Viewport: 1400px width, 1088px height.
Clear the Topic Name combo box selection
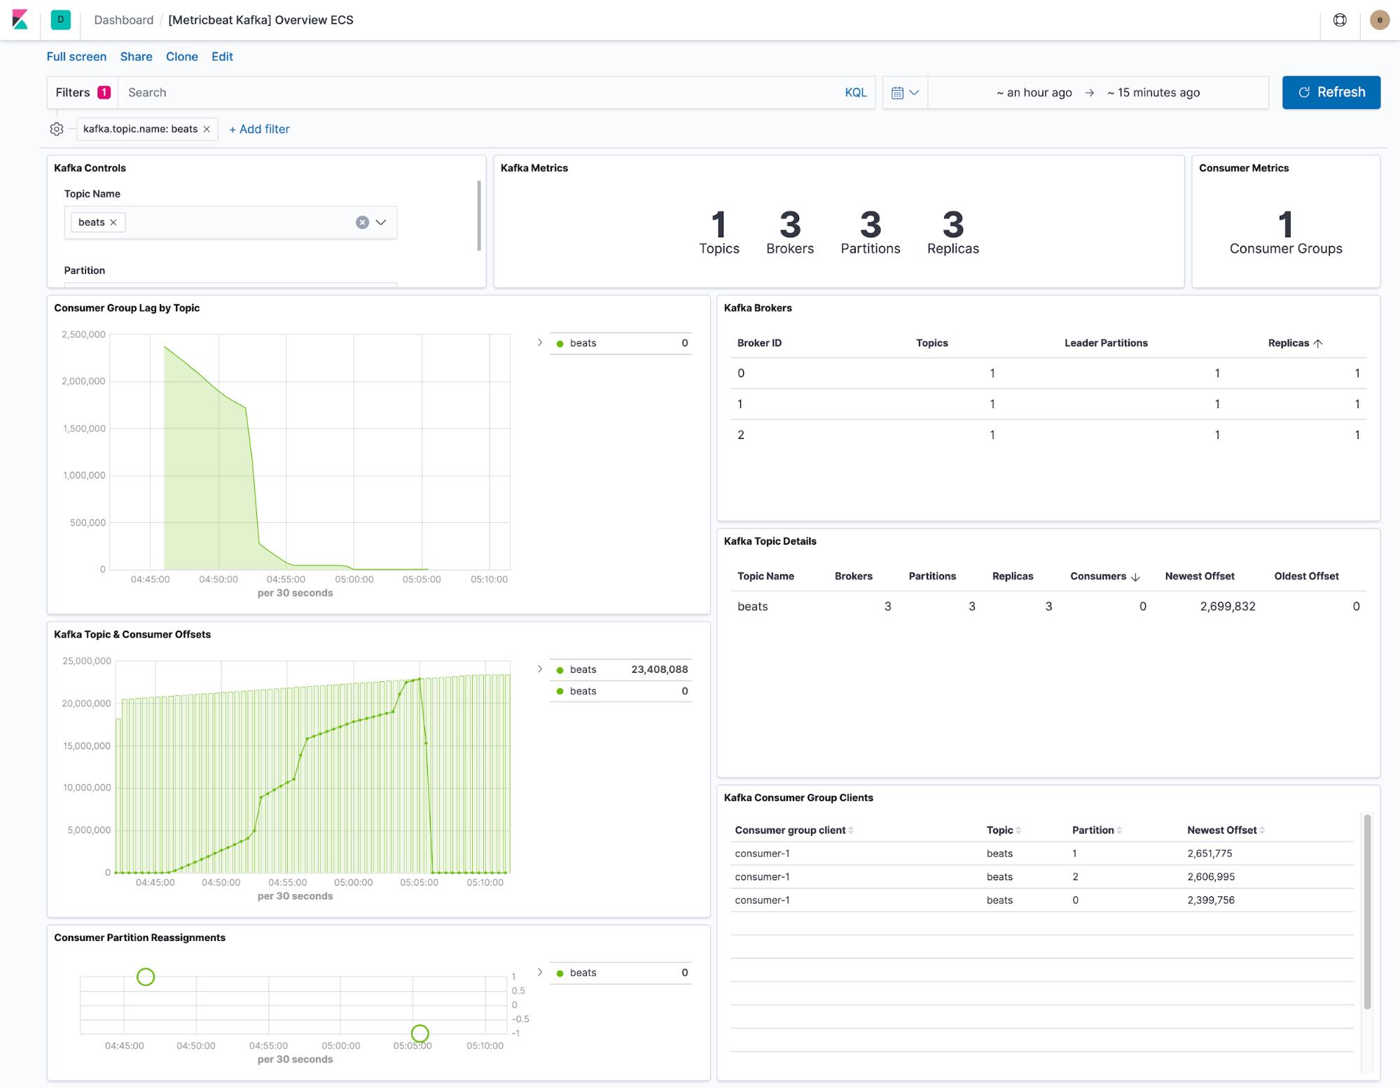[362, 222]
